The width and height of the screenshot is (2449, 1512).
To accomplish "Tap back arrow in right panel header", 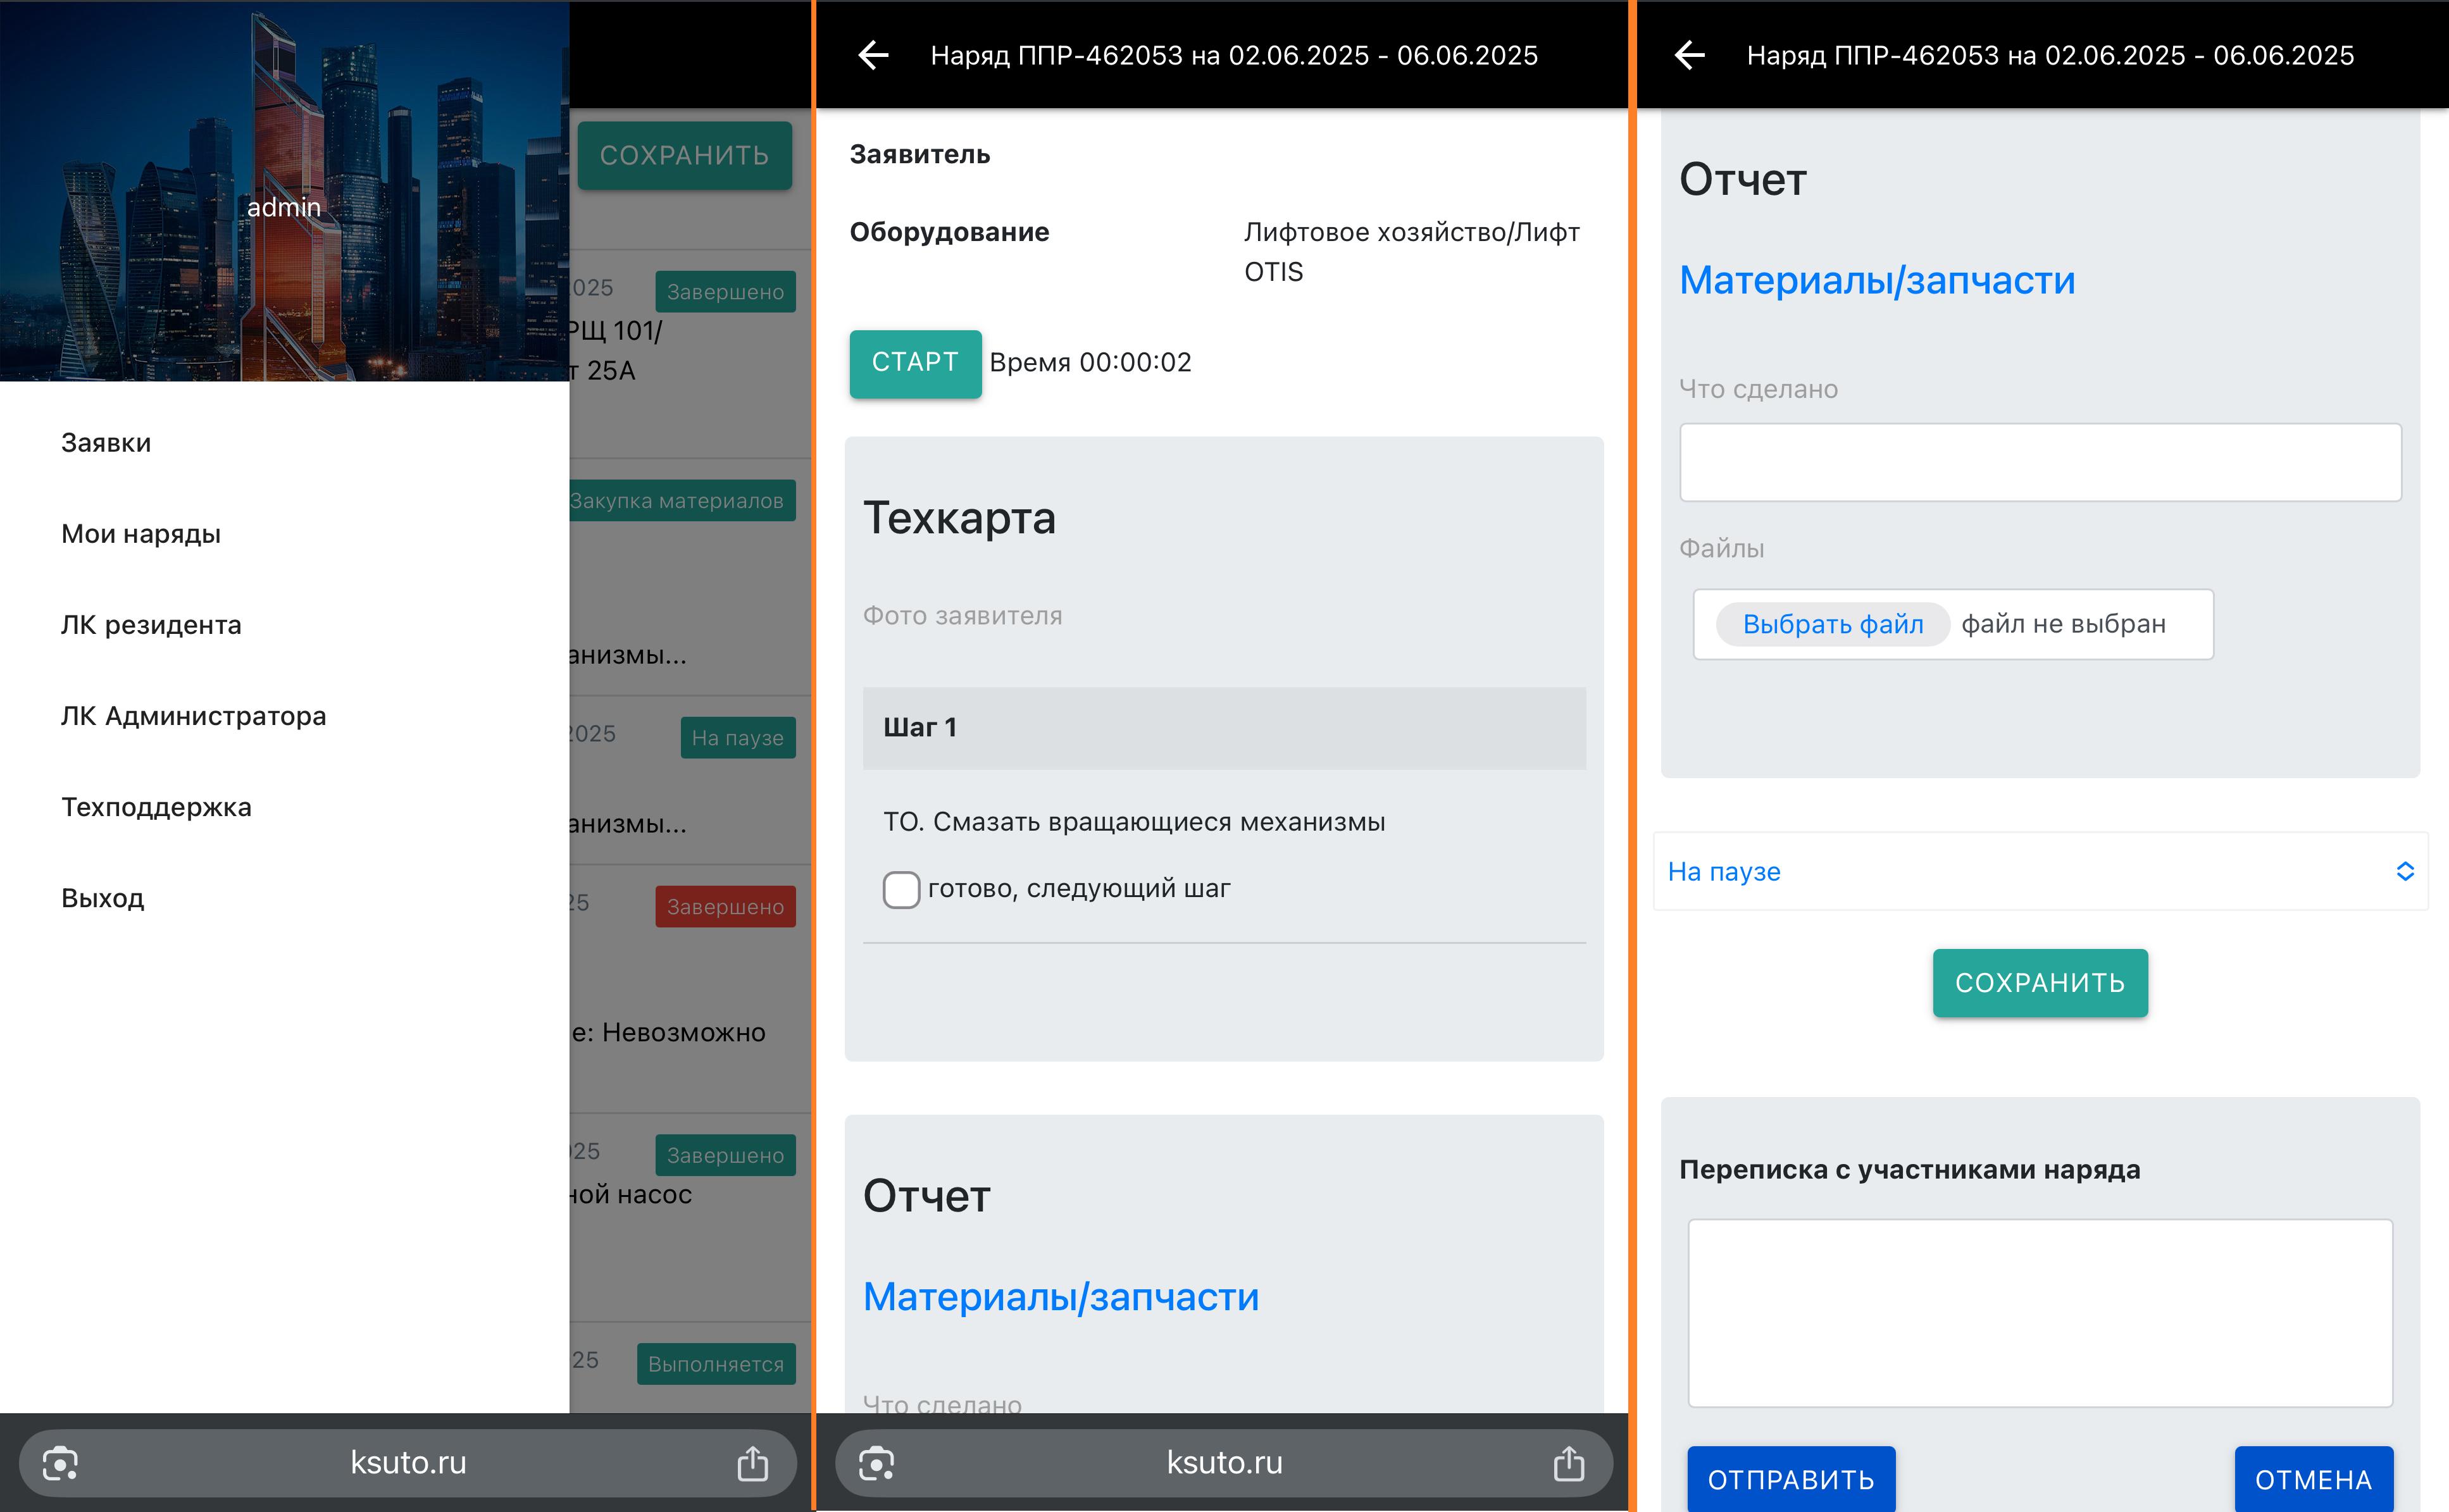I will 1690,55.
